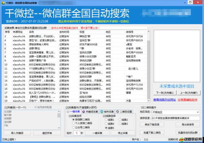204x143 pixels.
Task: Click results list scroll-up arrow
Action: [148, 31]
